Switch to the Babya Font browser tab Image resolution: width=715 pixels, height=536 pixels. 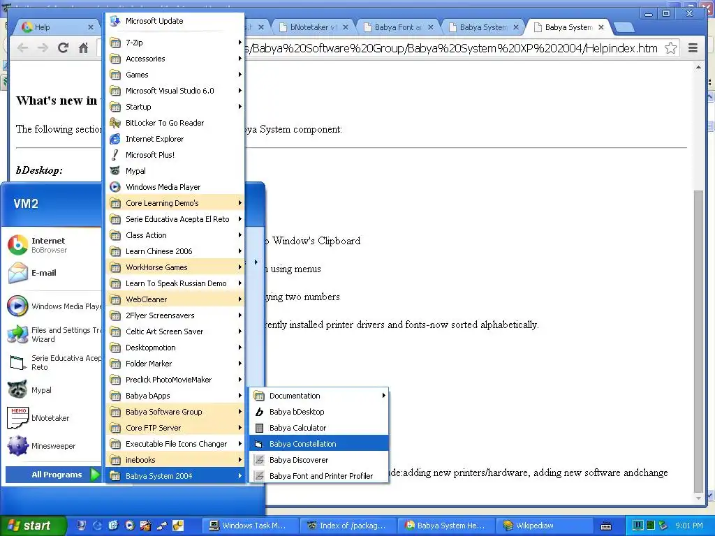click(x=399, y=27)
